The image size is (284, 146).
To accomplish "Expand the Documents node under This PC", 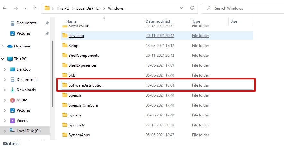I will click(5, 80).
